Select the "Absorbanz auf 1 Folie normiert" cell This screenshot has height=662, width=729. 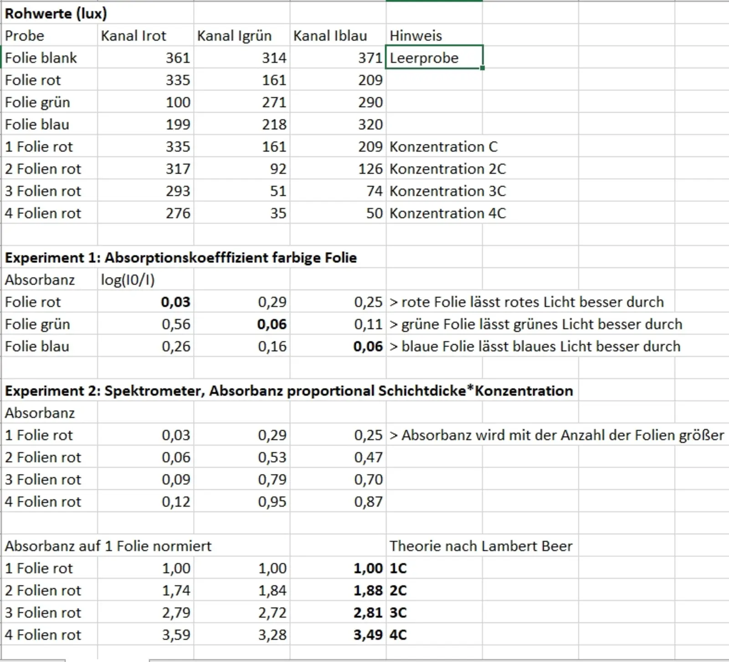tap(108, 546)
